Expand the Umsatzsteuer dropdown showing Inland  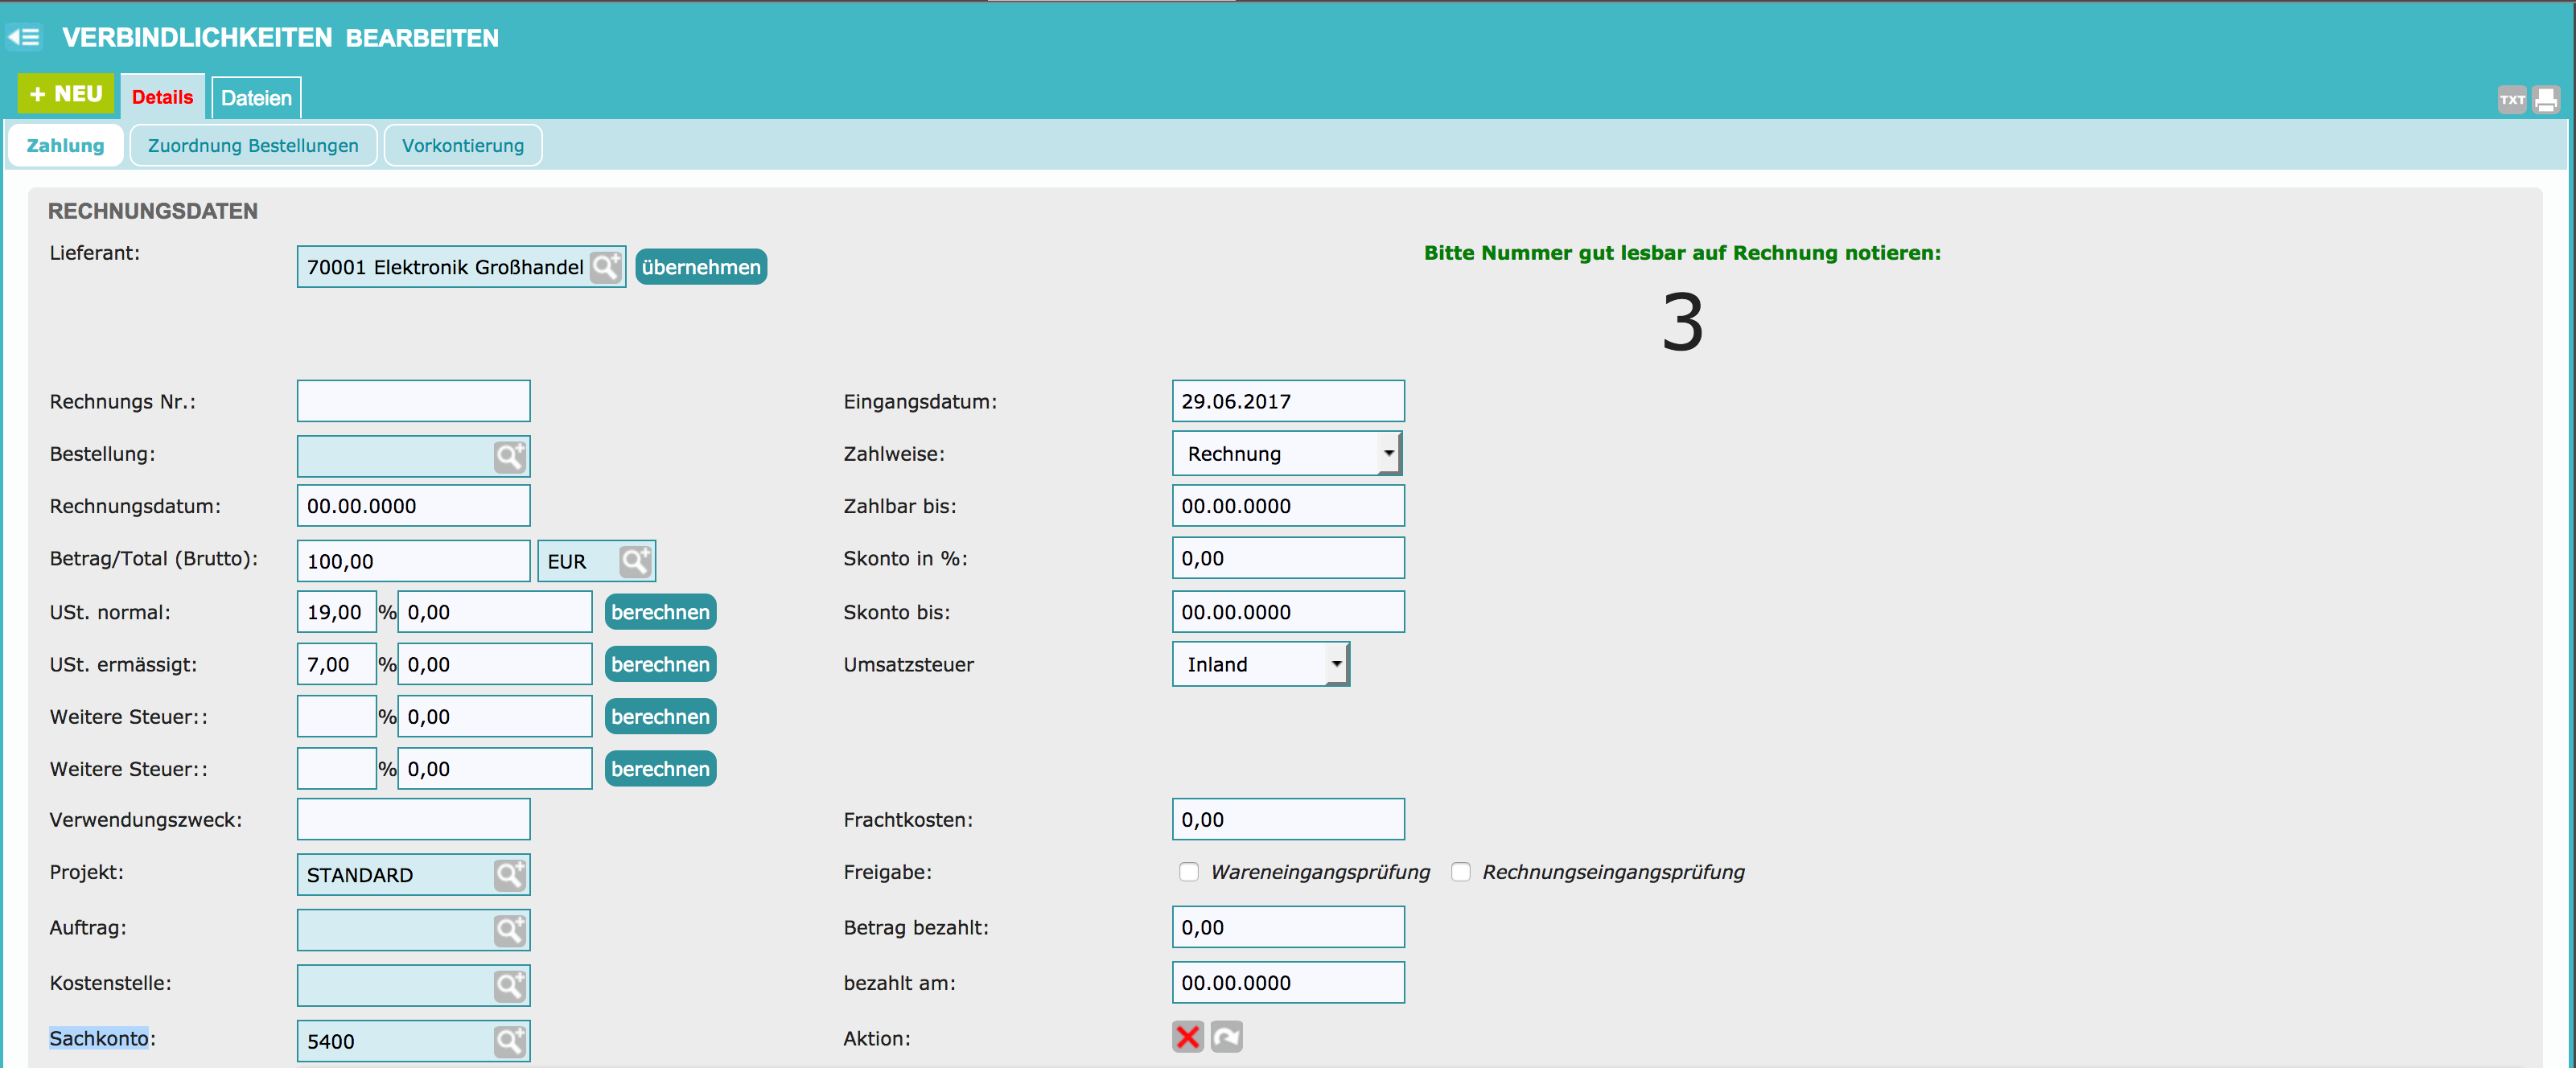pyautogui.click(x=1260, y=664)
